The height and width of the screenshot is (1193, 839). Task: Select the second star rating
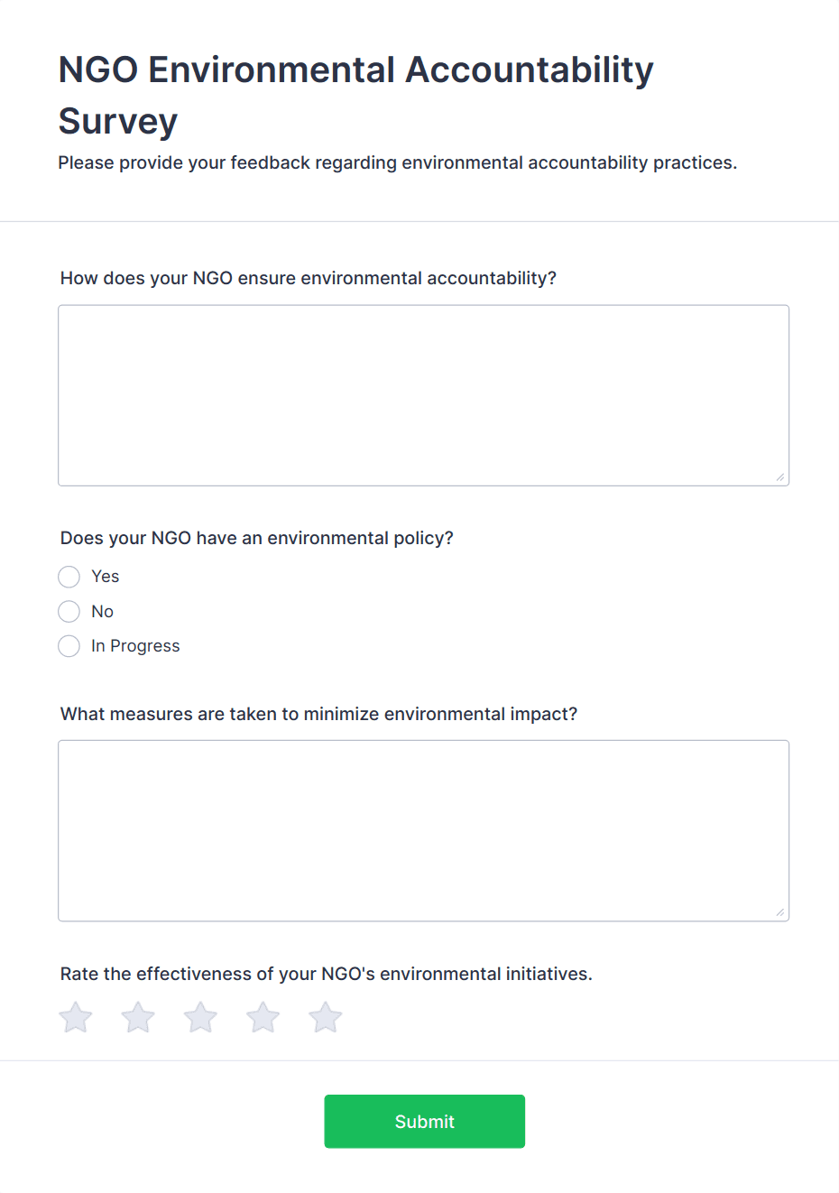(x=138, y=1018)
